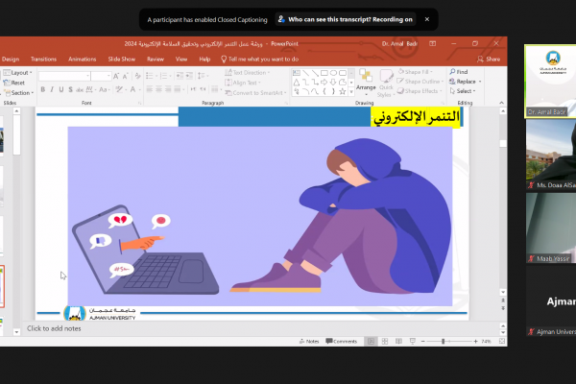Open the Layout dropdown
Image resolution: width=576 pixels, height=384 pixels.
coord(18,72)
